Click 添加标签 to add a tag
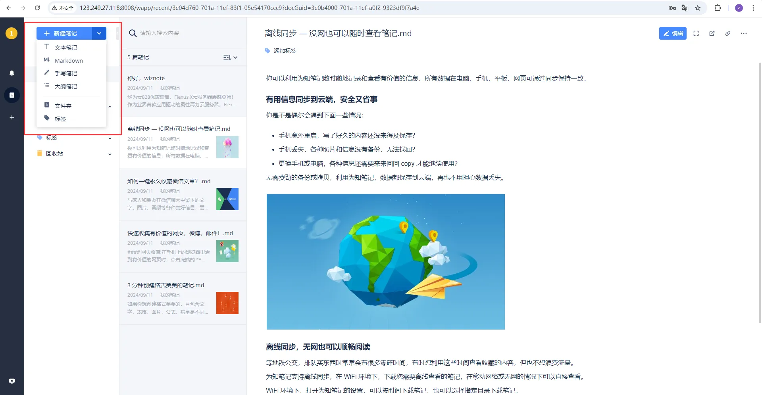The image size is (762, 395). (285, 51)
